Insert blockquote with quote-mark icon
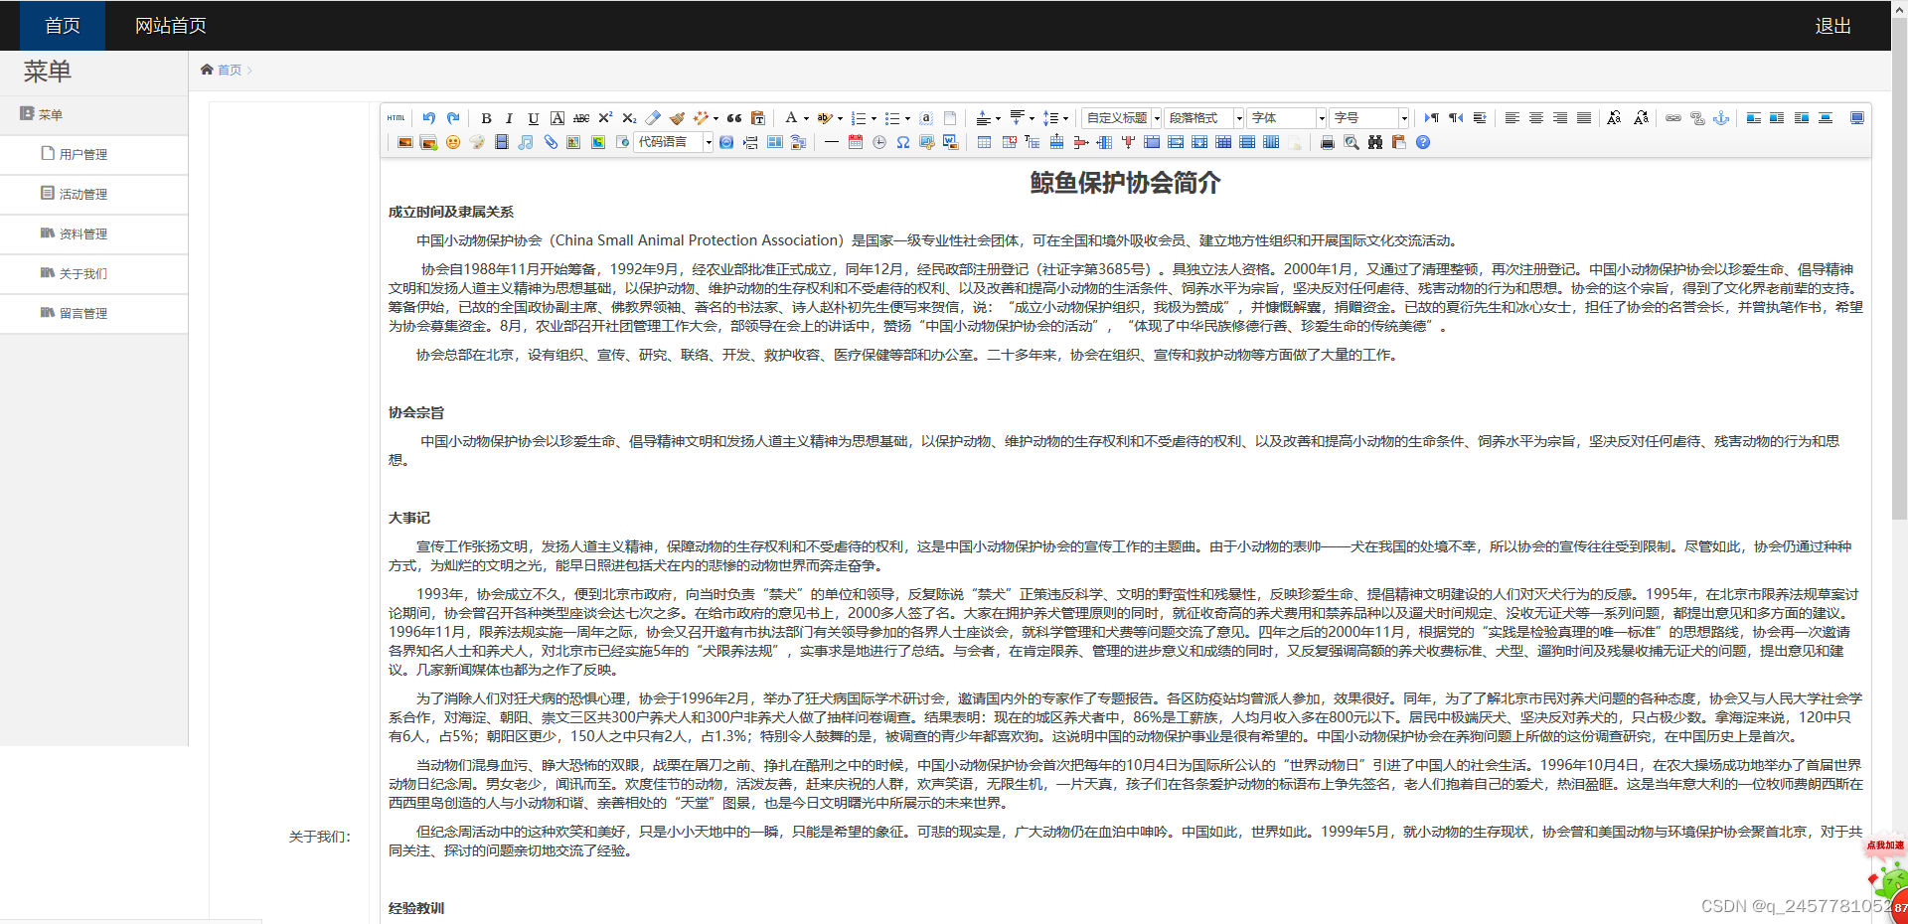1908x924 pixels. click(734, 118)
